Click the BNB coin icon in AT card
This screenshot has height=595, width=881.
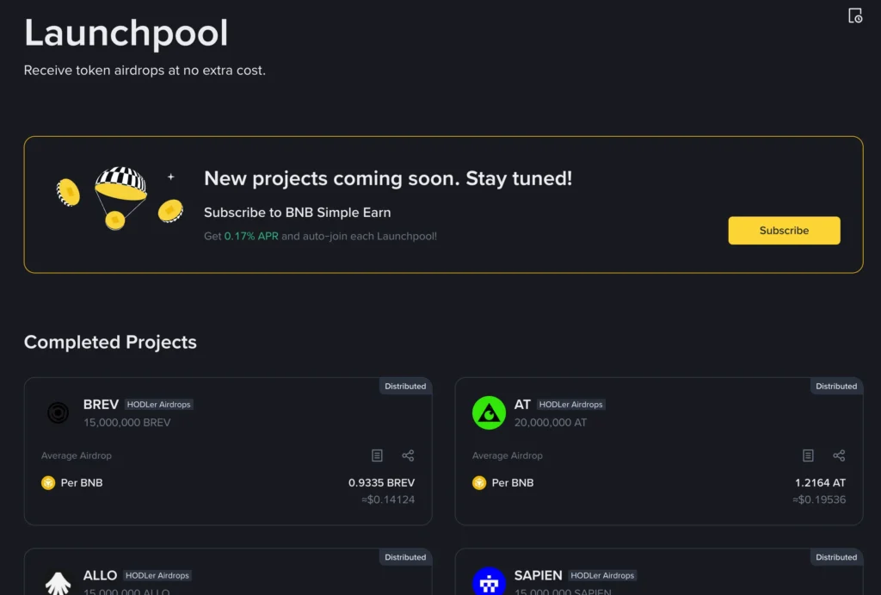[479, 482]
